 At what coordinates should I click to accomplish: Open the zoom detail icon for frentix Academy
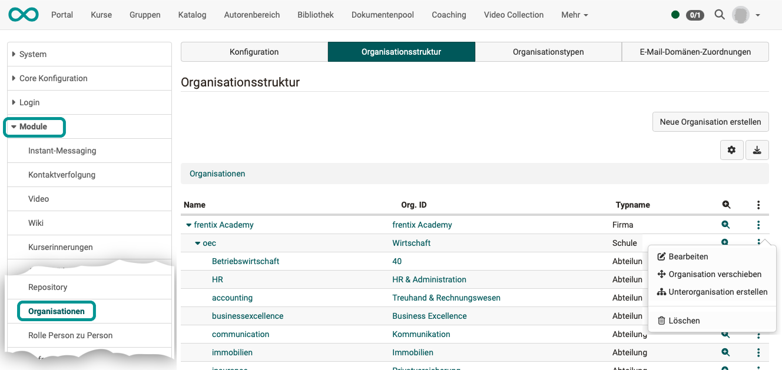pyautogui.click(x=725, y=225)
